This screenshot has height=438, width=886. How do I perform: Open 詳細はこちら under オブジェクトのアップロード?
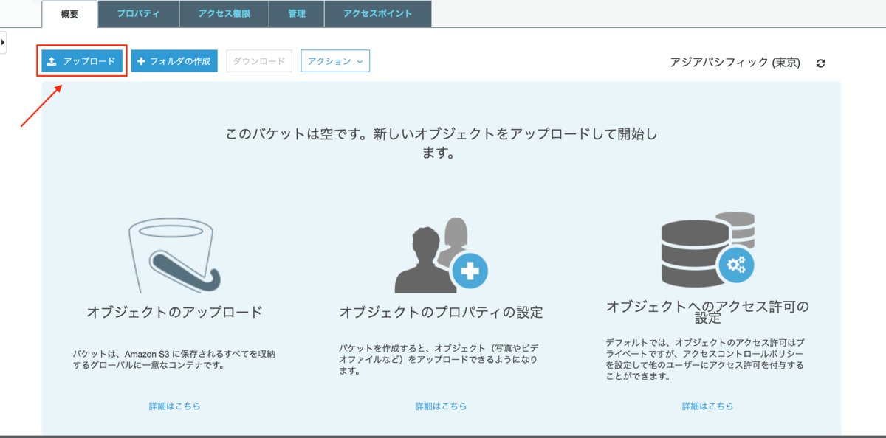coord(173,406)
